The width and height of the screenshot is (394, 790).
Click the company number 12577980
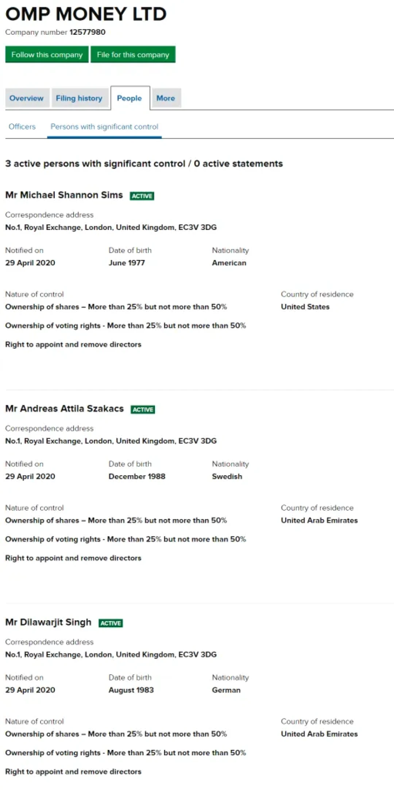[88, 32]
